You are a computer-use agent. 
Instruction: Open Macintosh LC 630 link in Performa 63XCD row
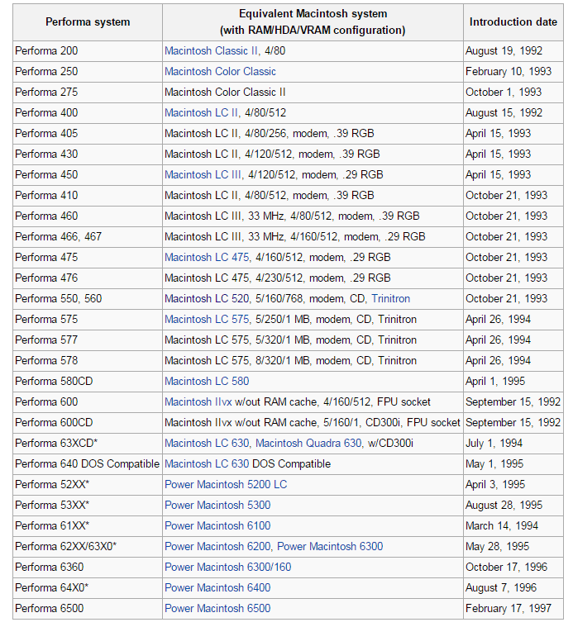tap(207, 444)
